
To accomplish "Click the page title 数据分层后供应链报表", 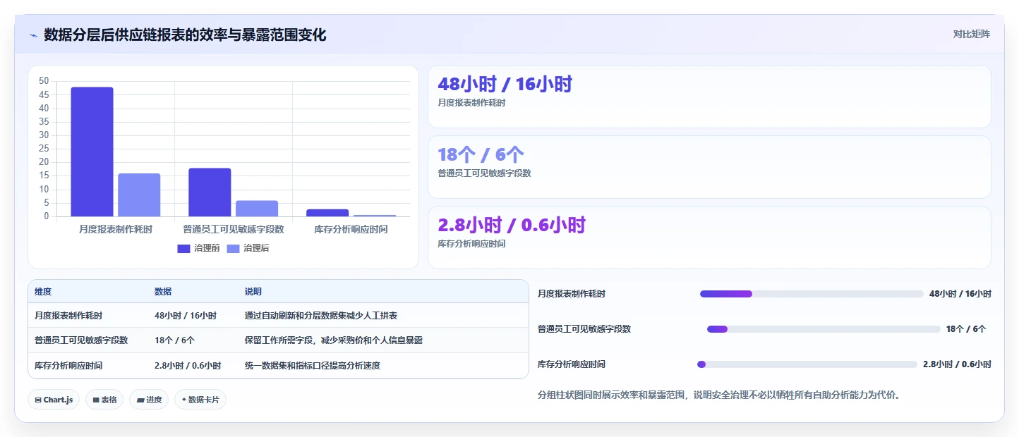I will (x=185, y=35).
